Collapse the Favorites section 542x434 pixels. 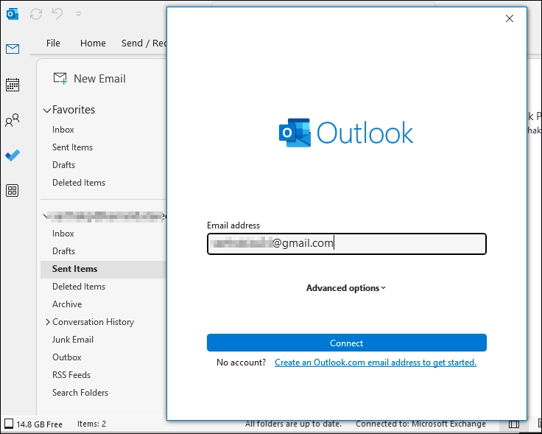[46, 111]
